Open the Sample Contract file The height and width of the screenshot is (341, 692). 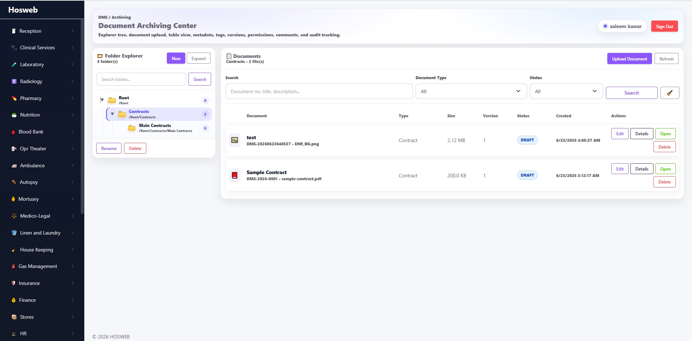665,169
